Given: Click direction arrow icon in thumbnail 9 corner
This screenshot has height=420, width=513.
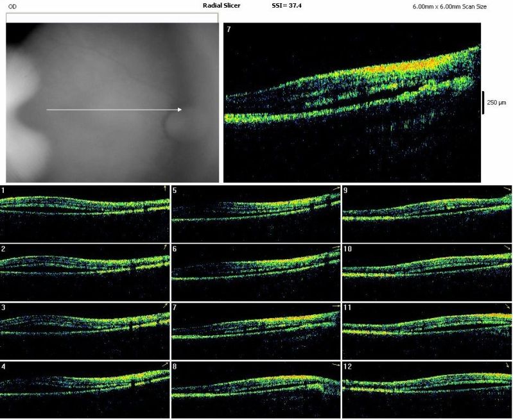Looking at the screenshot, I should [x=507, y=189].
